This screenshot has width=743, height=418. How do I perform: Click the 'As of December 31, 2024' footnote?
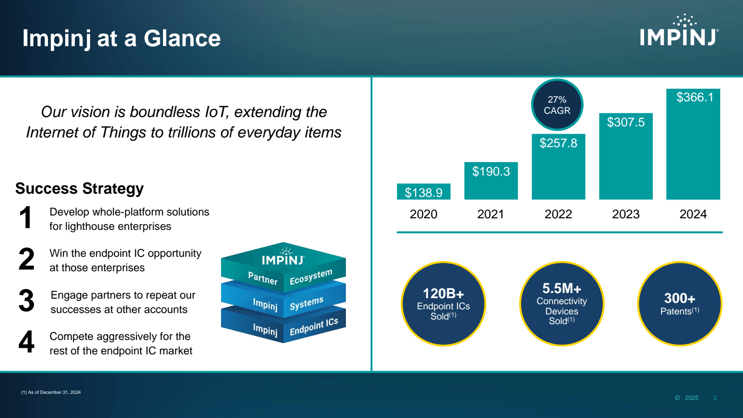coord(51,392)
